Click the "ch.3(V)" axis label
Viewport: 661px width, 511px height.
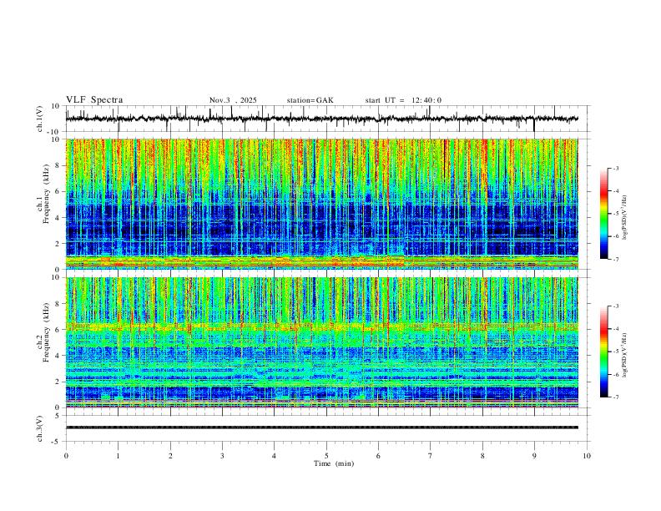coord(40,428)
